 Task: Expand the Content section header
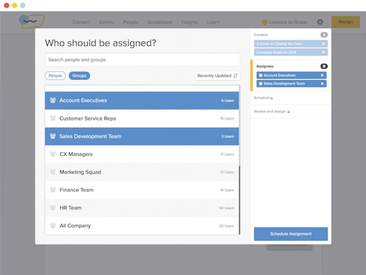pos(261,35)
